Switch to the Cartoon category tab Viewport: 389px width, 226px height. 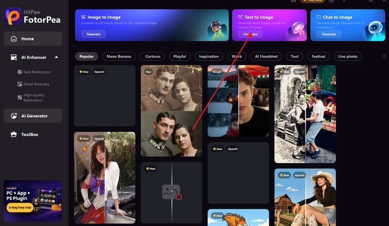(152, 56)
